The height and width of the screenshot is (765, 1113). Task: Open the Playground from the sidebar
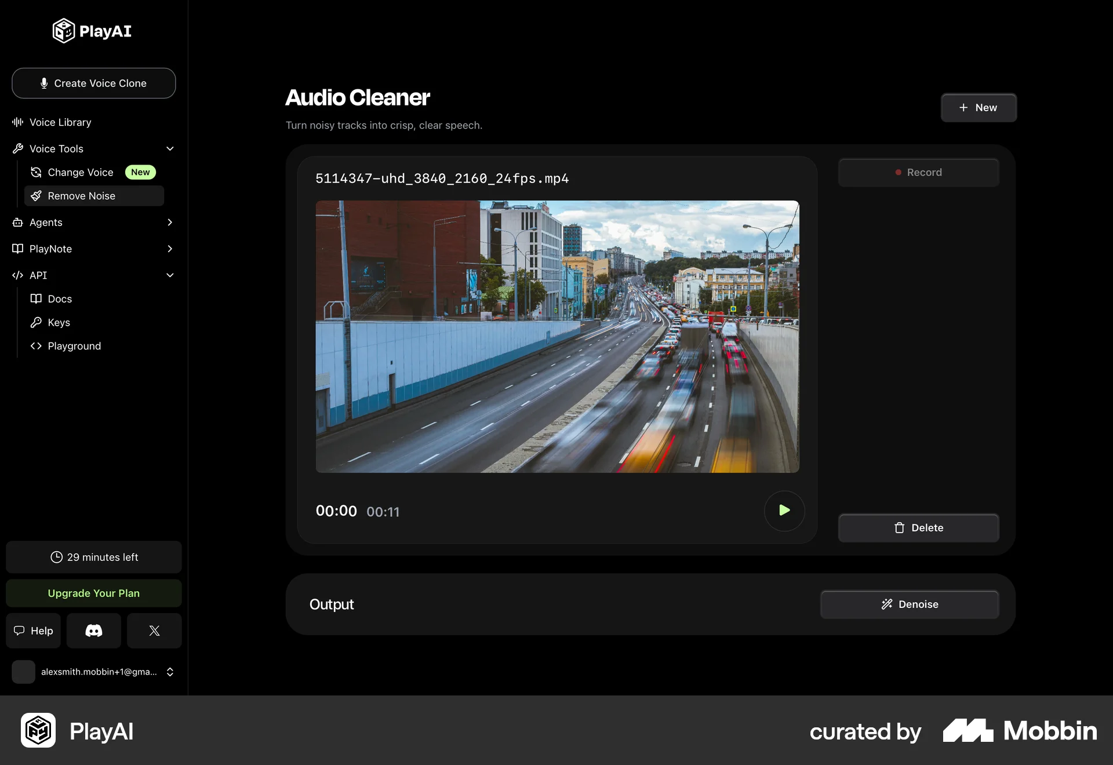pos(74,346)
